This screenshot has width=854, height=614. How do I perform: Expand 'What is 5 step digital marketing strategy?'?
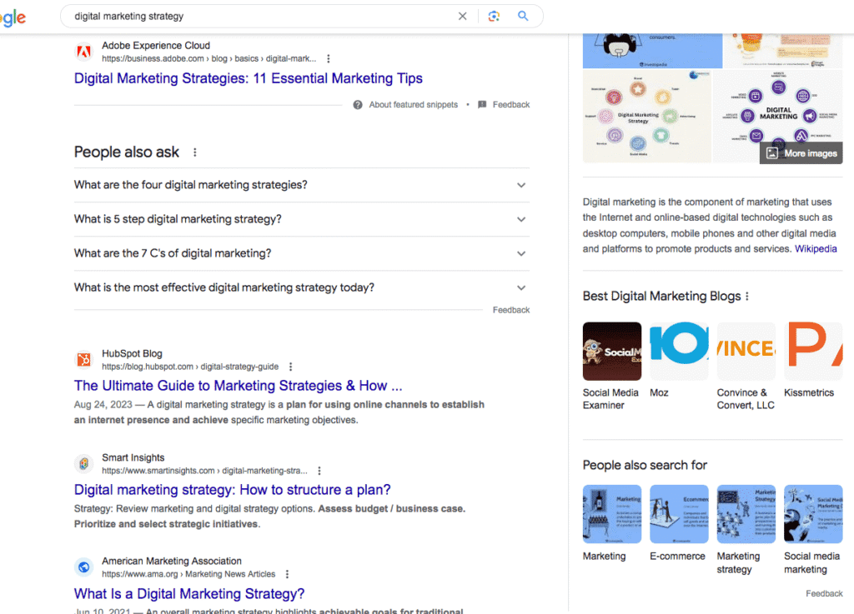coord(520,219)
